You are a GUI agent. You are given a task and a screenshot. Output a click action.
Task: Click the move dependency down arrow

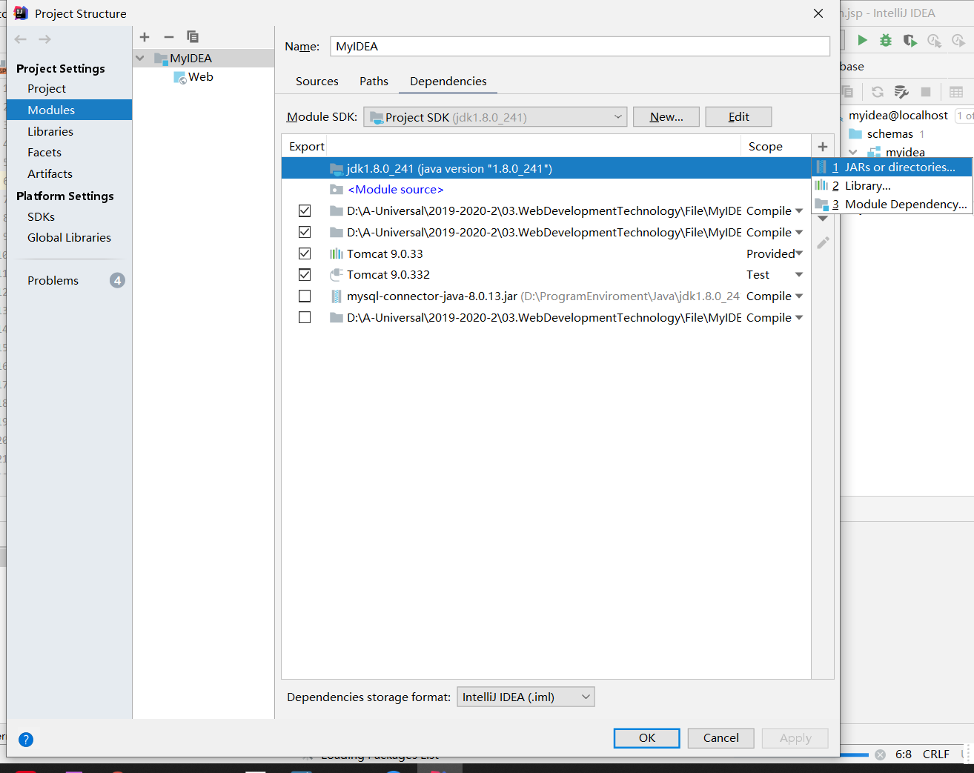823,219
